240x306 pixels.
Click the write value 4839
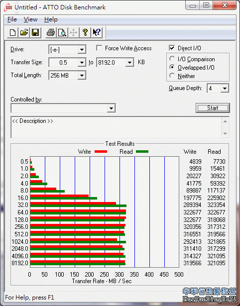(x=195, y=162)
